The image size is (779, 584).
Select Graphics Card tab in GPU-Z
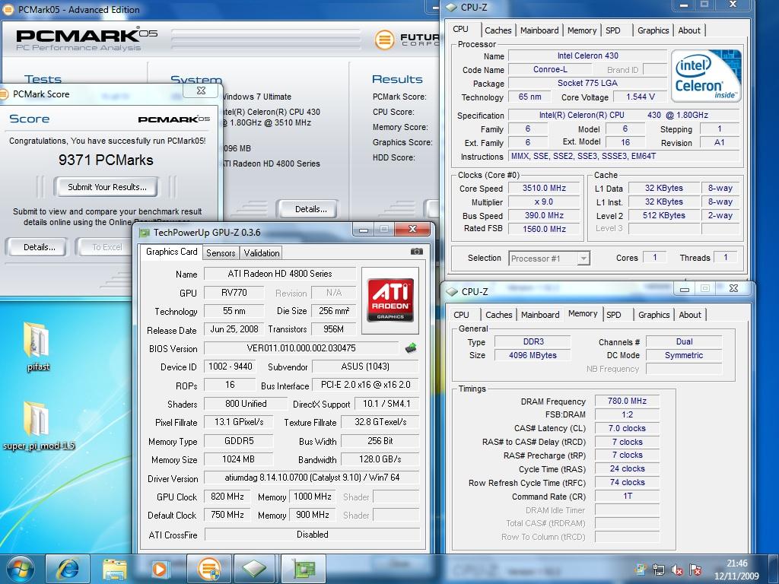click(171, 252)
